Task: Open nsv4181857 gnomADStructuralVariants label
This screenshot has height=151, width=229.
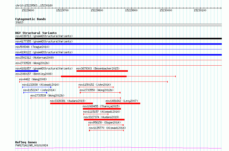Action: [x=44, y=68]
